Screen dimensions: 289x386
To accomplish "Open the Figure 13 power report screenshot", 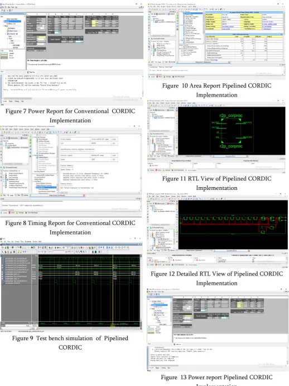I will point(218,330).
